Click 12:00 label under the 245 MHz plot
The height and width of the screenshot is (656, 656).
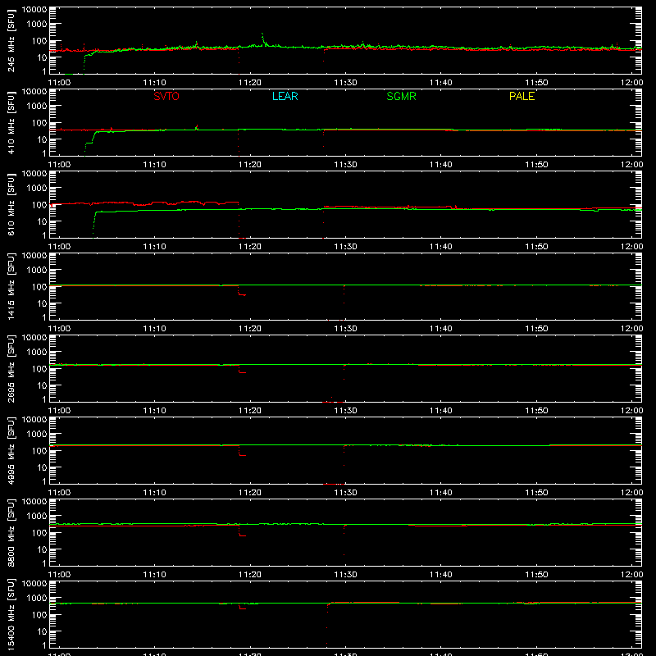(631, 83)
